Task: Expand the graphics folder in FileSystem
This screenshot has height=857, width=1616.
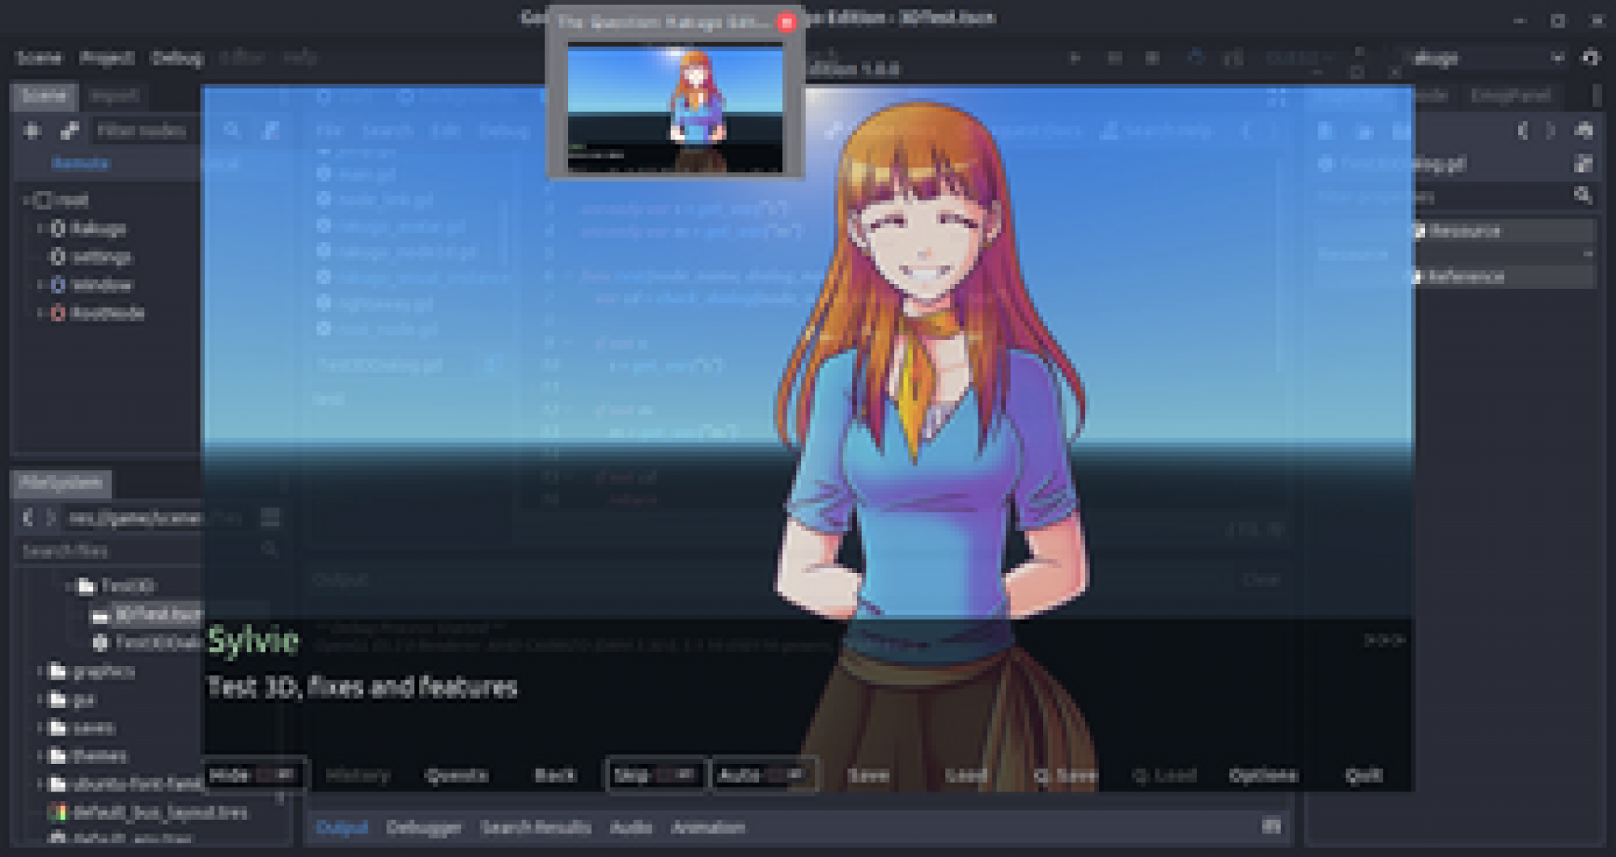Action: pyautogui.click(x=39, y=672)
